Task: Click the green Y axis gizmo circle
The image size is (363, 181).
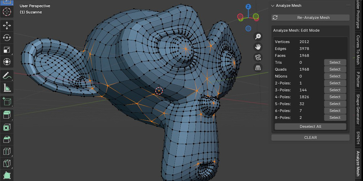Action: coord(256,17)
